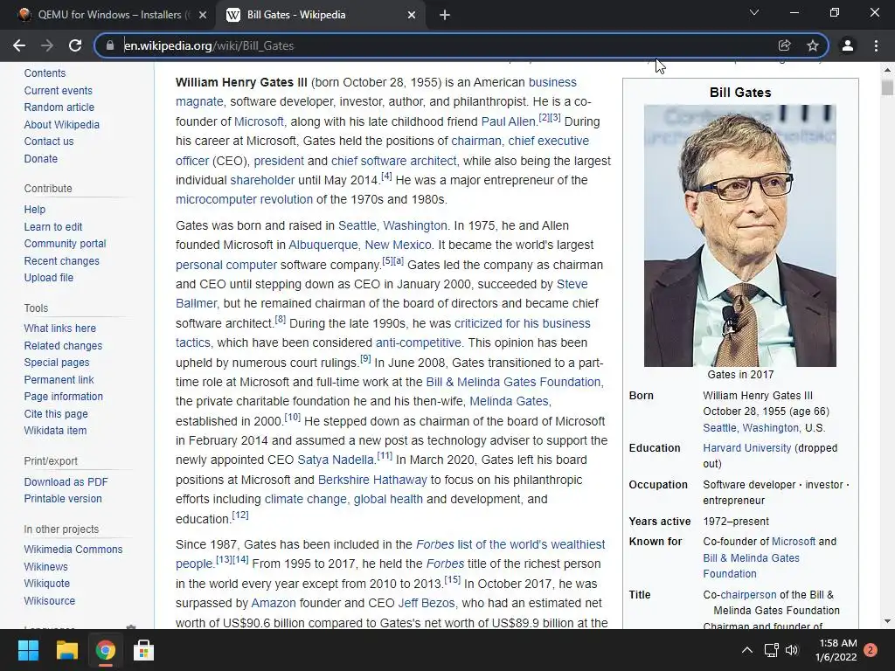Image resolution: width=895 pixels, height=671 pixels.
Task: Open the Chrome profile icon
Action: 848,45
